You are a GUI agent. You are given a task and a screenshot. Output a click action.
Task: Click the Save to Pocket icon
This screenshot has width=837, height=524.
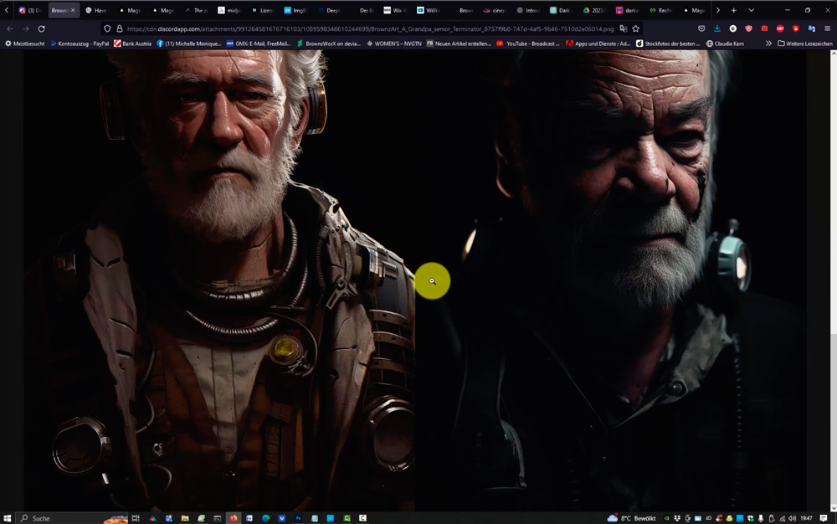click(x=701, y=28)
